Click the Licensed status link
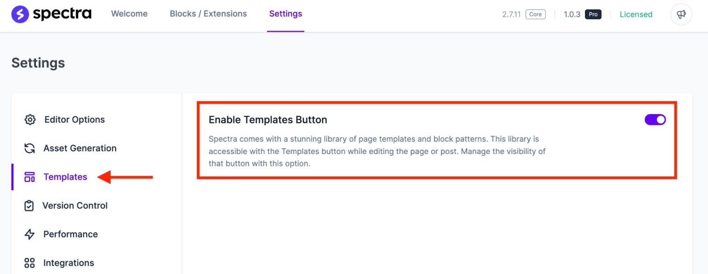 coord(636,14)
